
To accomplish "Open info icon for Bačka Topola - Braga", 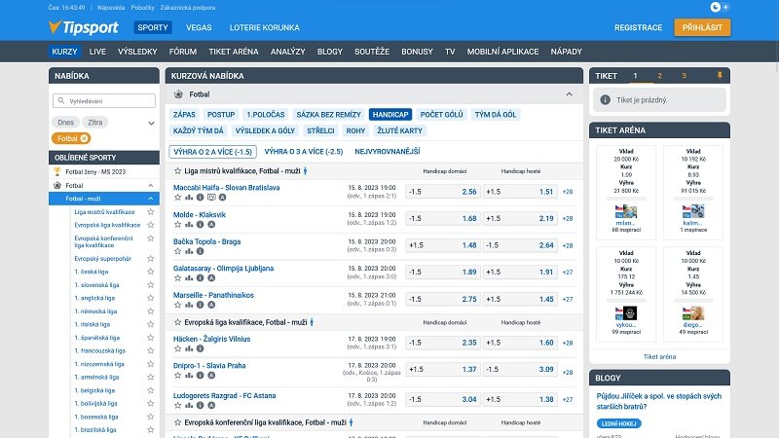I will tap(200, 251).
